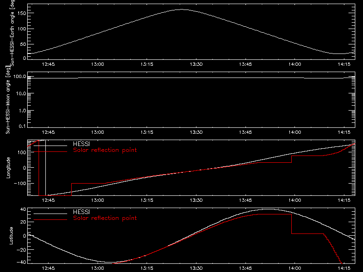Viewport: 363px width, 272px height.
Task: Click the 40 tick in the Latitude plot
Action: tap(23, 209)
